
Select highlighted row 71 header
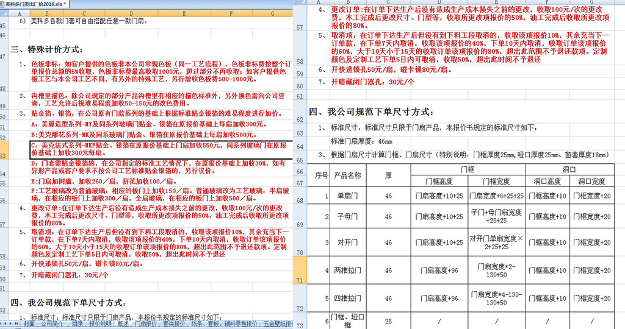[300, 270]
